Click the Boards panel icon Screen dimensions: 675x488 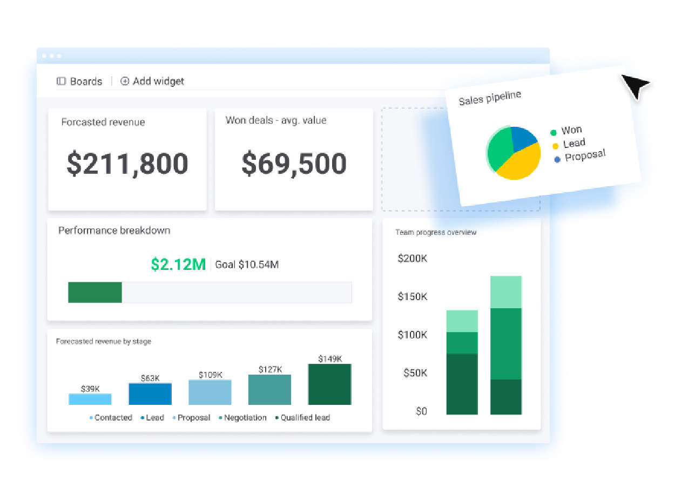click(60, 81)
